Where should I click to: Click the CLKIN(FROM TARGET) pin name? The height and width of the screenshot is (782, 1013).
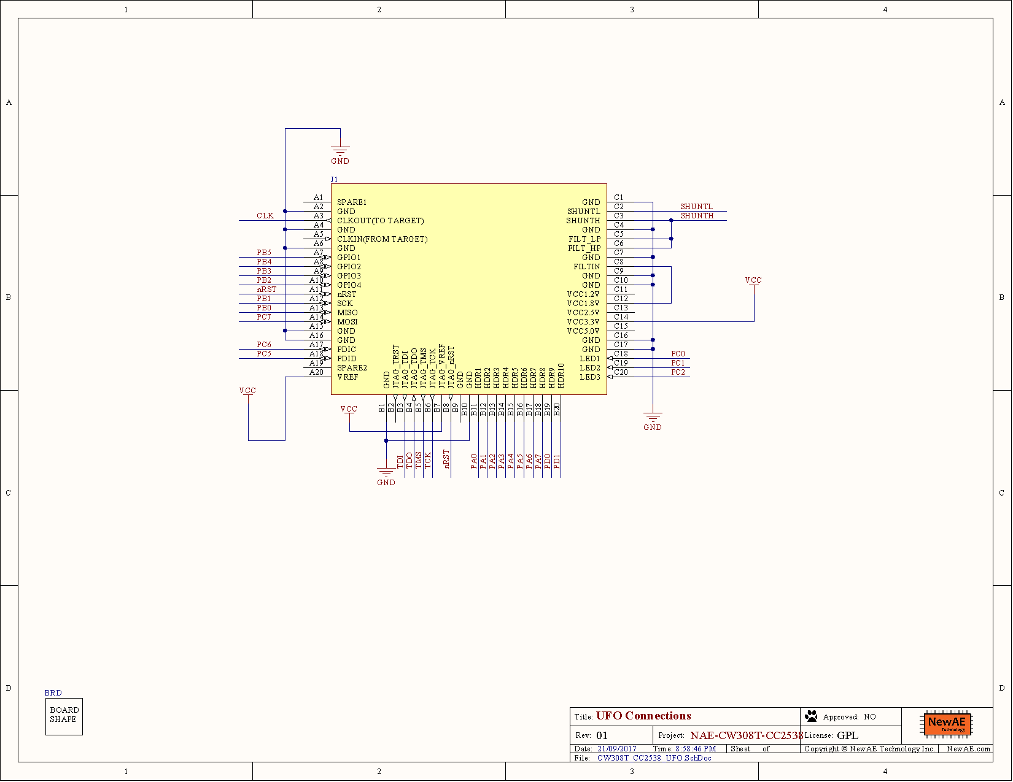pos(382,239)
